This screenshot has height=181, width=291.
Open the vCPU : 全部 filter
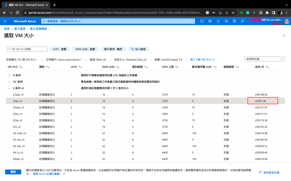pyautogui.click(x=60, y=49)
